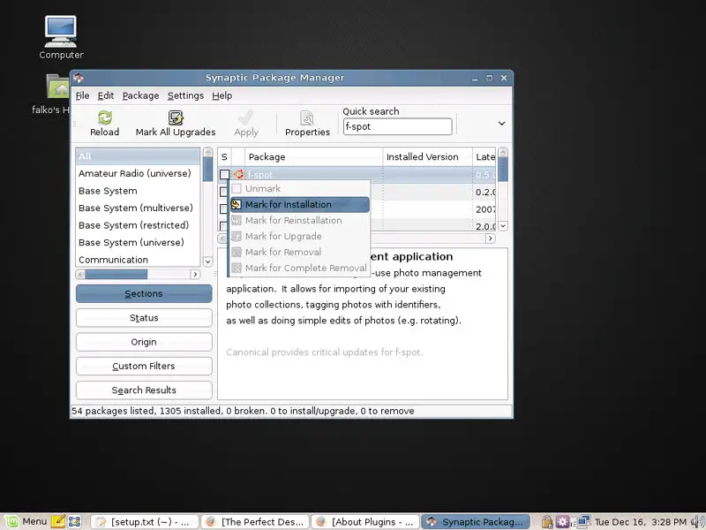Click the Custom Filters button
Image resolution: width=706 pixels, height=530 pixels.
click(x=144, y=366)
